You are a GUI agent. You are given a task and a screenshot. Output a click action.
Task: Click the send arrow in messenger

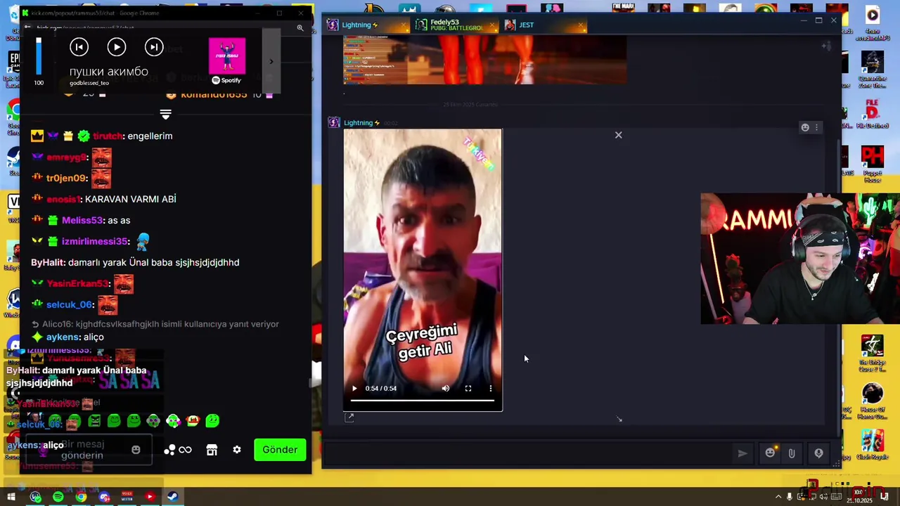tap(742, 453)
